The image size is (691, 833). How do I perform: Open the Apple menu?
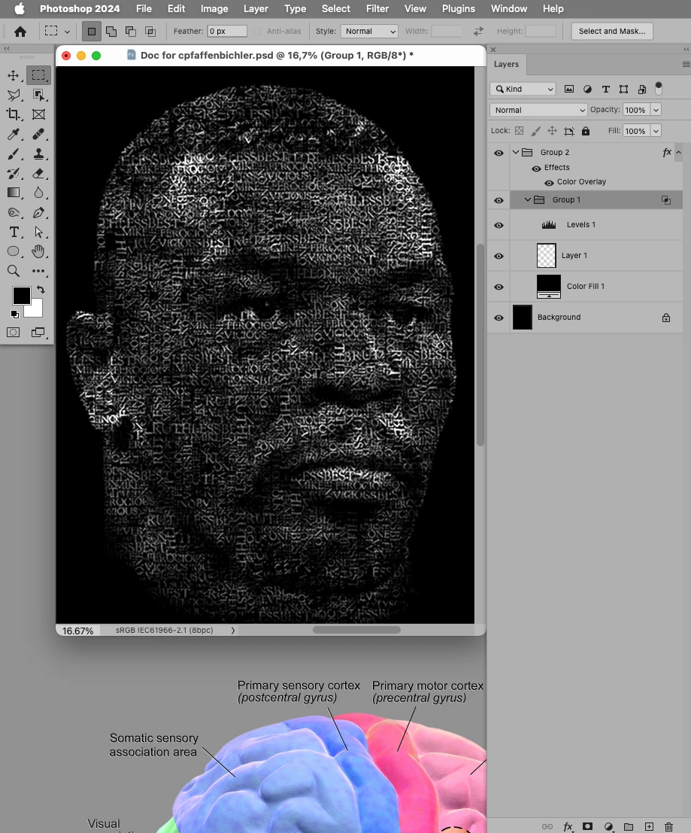pos(20,8)
